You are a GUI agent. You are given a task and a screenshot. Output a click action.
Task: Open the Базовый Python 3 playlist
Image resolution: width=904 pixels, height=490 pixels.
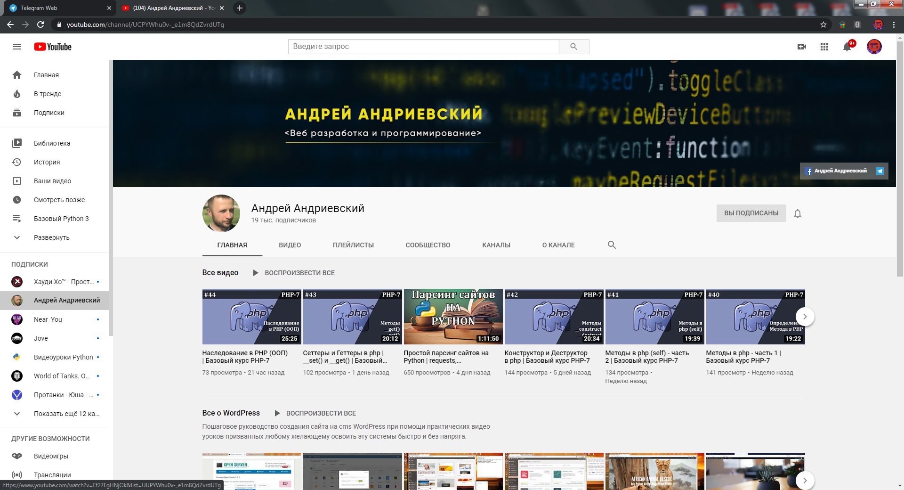pyautogui.click(x=55, y=219)
